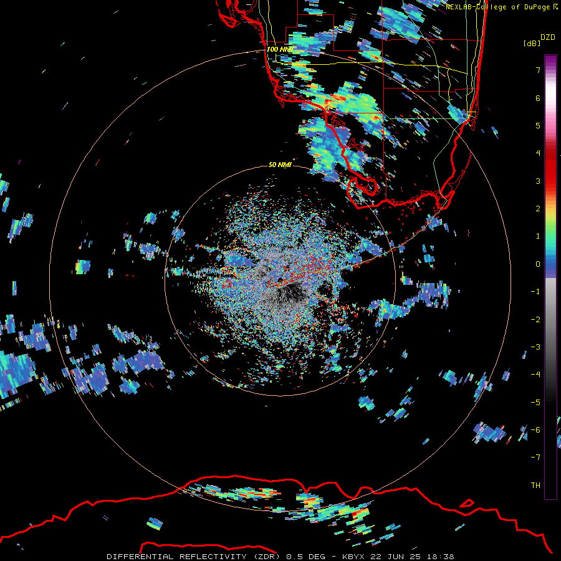Click the KBYX station identifier in caption
The height and width of the screenshot is (561, 561).
point(353,557)
